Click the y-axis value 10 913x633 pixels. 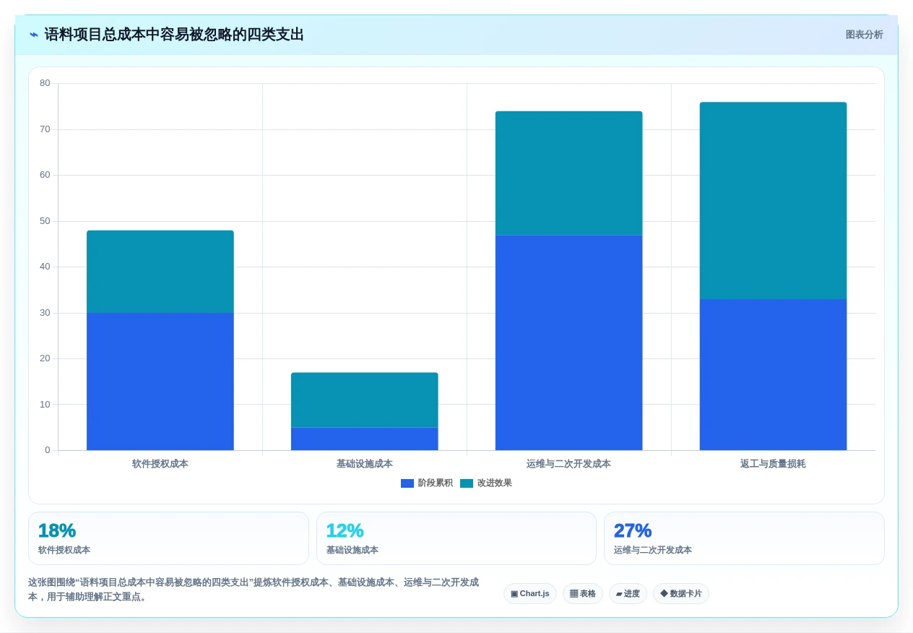[45, 405]
